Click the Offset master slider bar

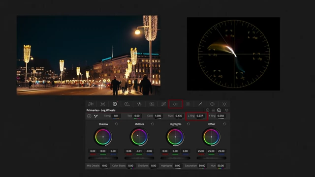[x=211, y=158]
